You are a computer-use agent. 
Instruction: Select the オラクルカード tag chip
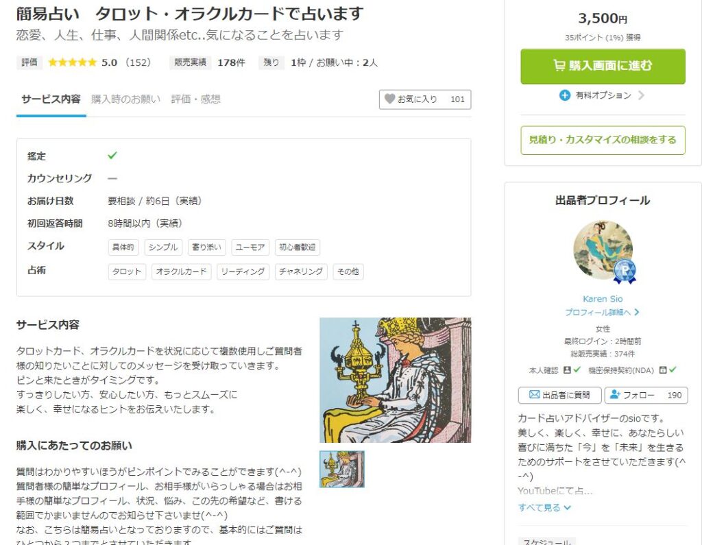pos(181,271)
